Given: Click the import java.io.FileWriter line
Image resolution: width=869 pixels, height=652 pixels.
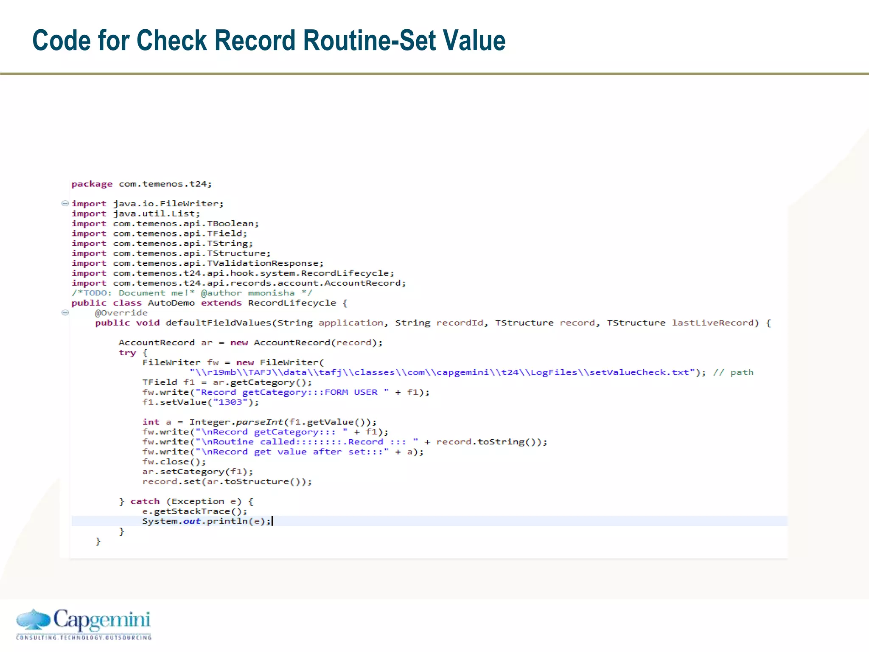Looking at the screenshot, I should (x=147, y=204).
